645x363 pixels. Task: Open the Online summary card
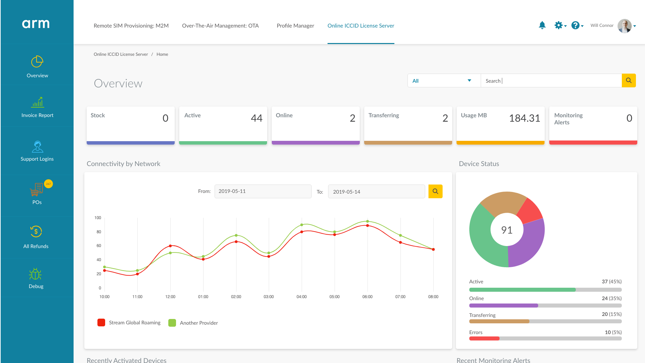pyautogui.click(x=316, y=125)
